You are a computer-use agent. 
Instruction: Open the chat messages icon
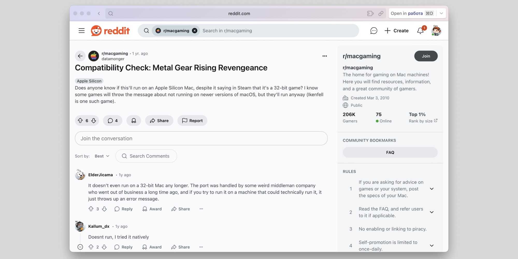(x=373, y=31)
